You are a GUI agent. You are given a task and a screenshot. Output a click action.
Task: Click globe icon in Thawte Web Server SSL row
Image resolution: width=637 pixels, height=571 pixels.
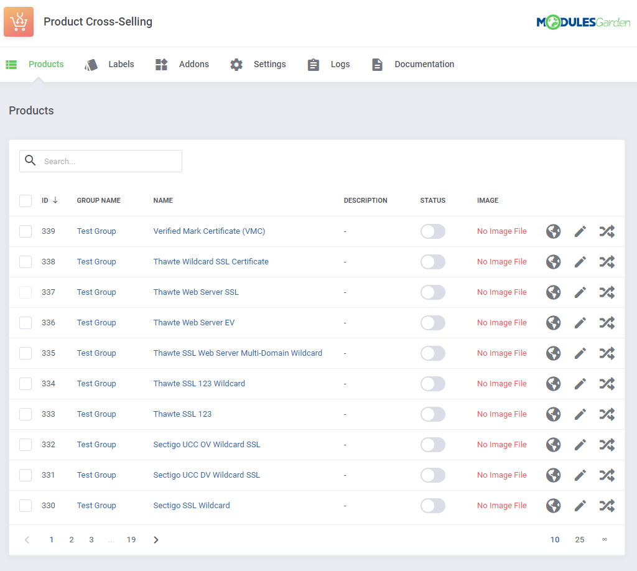tap(553, 292)
